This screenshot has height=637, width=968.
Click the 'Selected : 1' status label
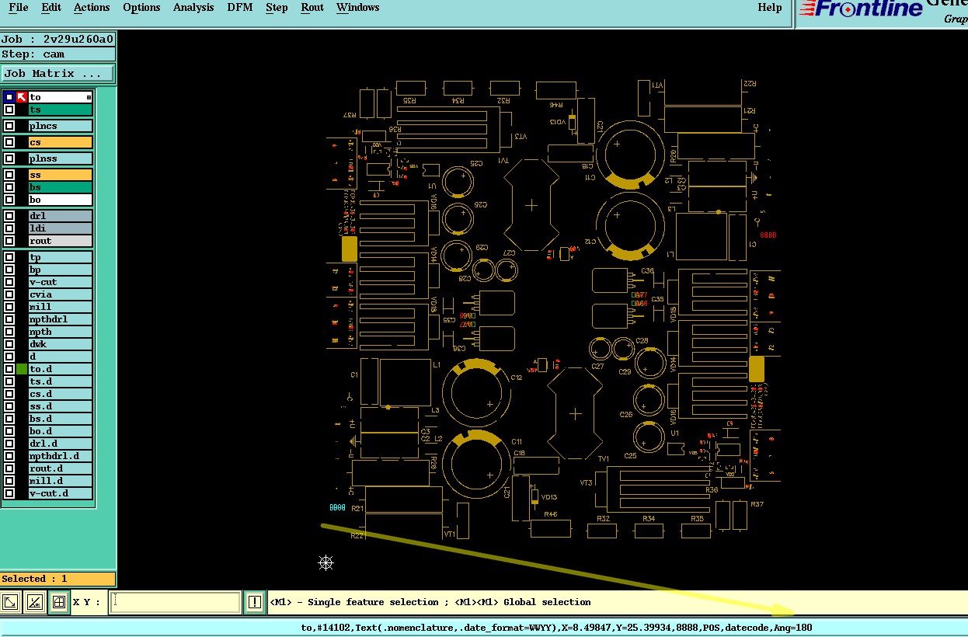coord(58,579)
